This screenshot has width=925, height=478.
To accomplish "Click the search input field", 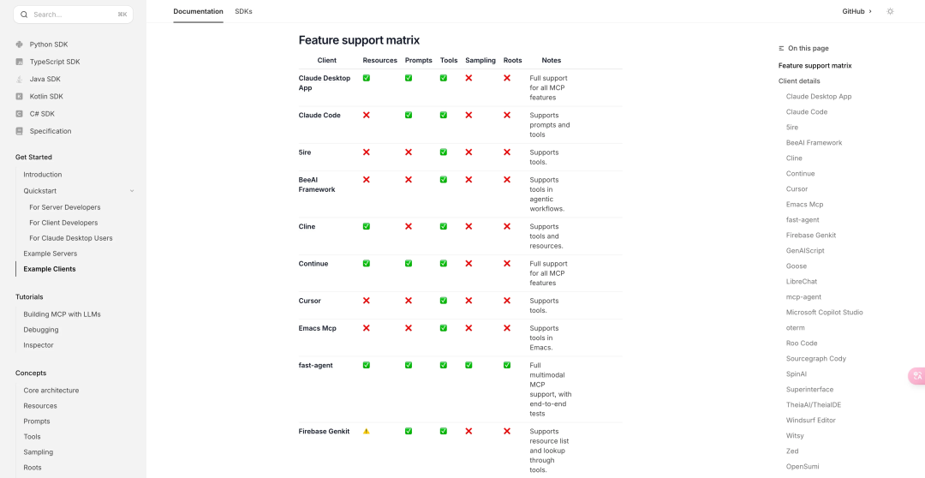I will click(73, 15).
